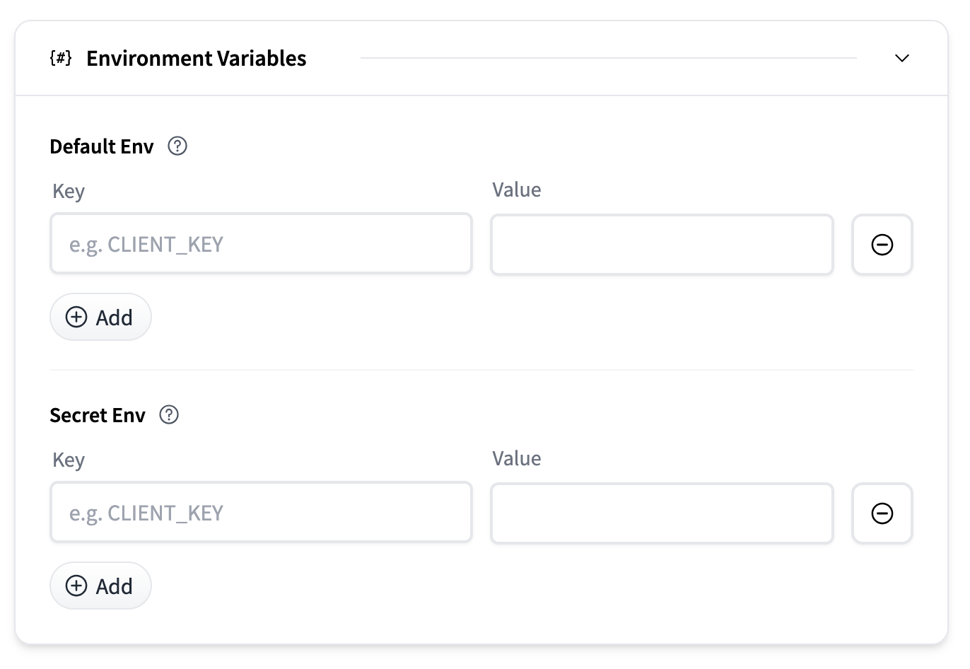The image size is (970, 669).
Task: Click the Environment Variables section title
Action: 196,58
